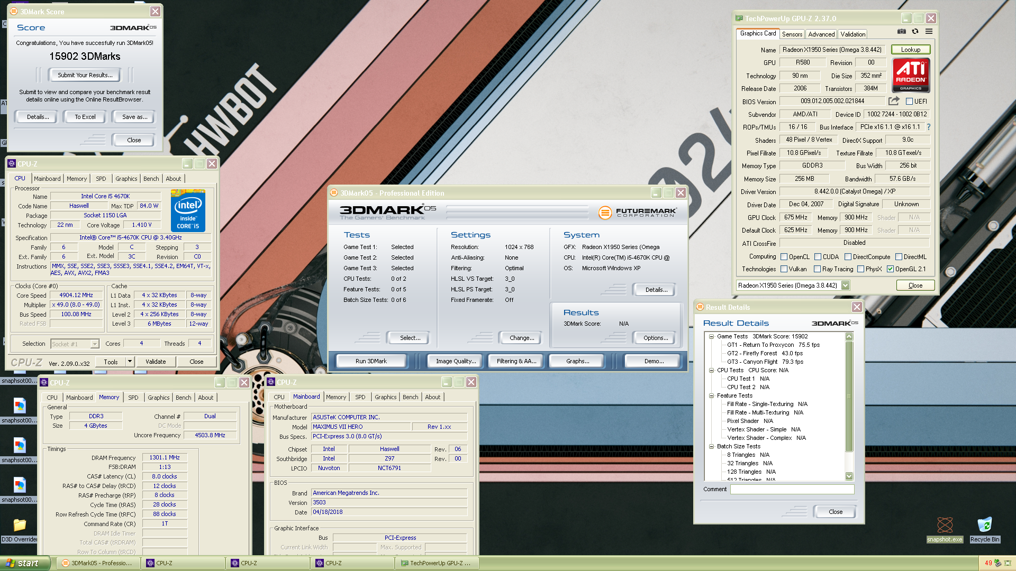The width and height of the screenshot is (1016, 571).
Task: Open the GPU-Z hamburger menu icon
Action: tap(929, 32)
